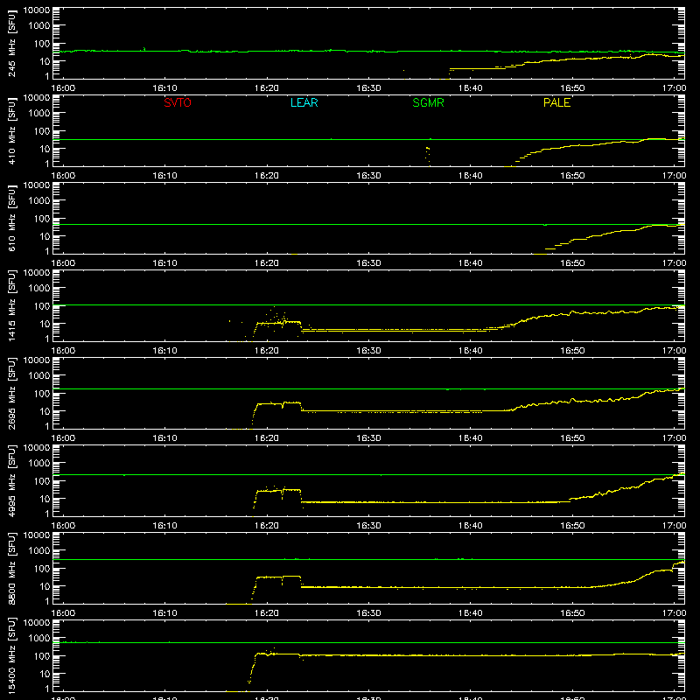Click 16:30 time label under 2695 MHz panel

[x=368, y=438]
